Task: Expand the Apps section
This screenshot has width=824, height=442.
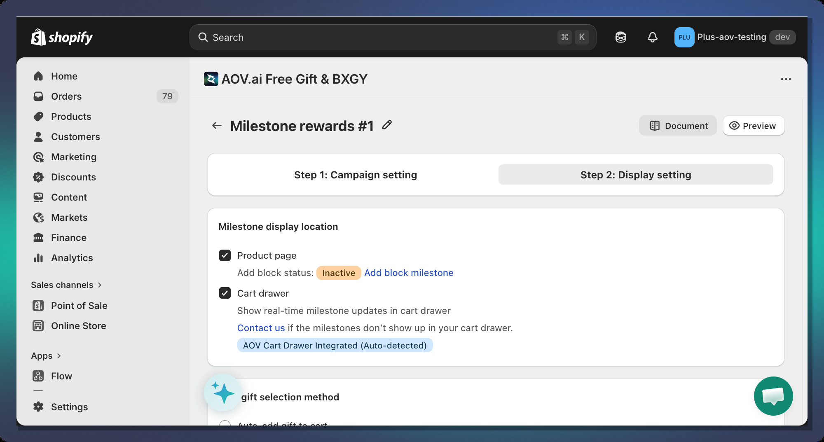Action: click(x=46, y=356)
